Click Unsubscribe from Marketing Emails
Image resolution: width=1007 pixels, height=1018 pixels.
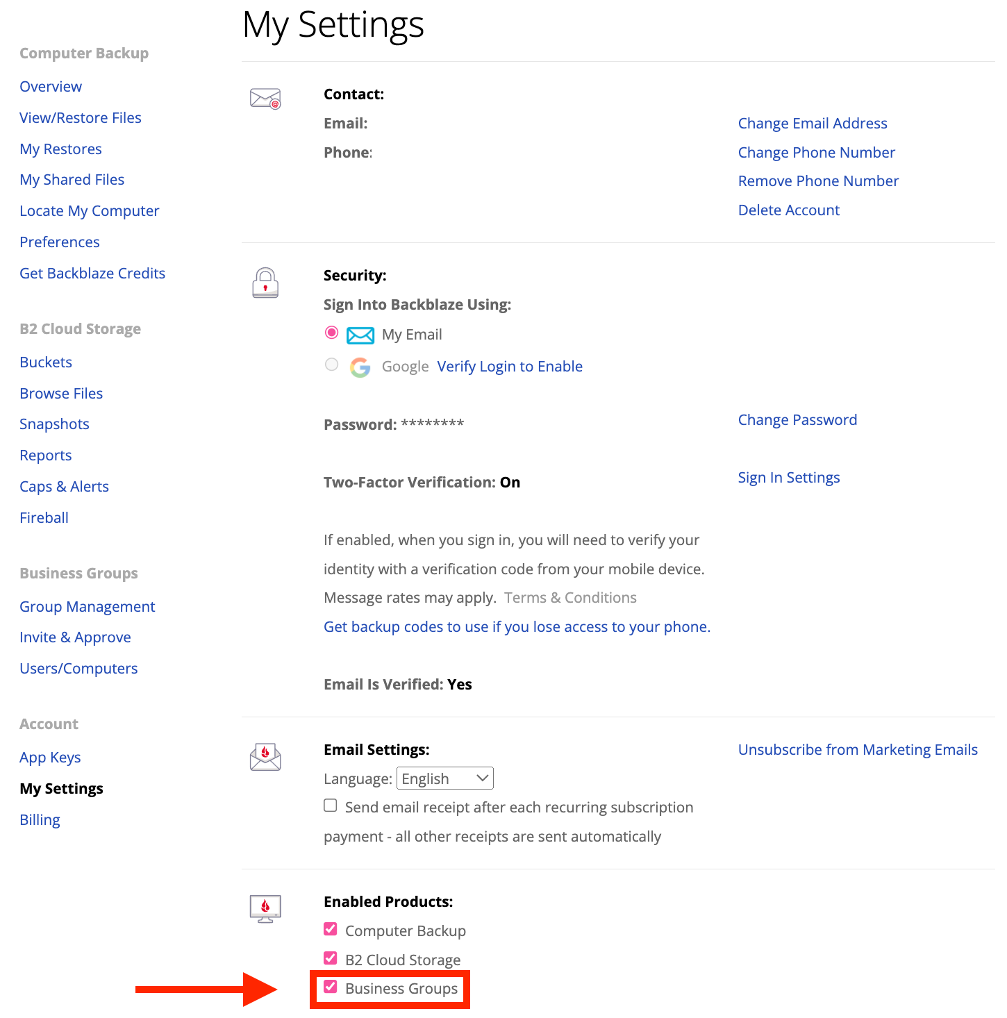tap(858, 750)
